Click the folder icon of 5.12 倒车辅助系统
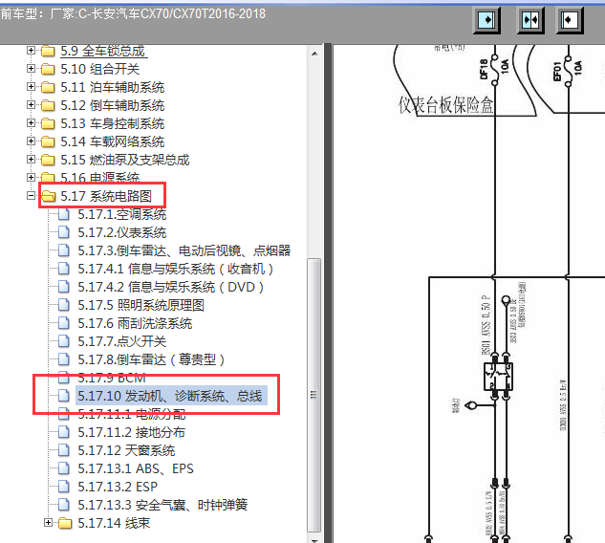Image resolution: width=605 pixels, height=543 pixels. 48,105
